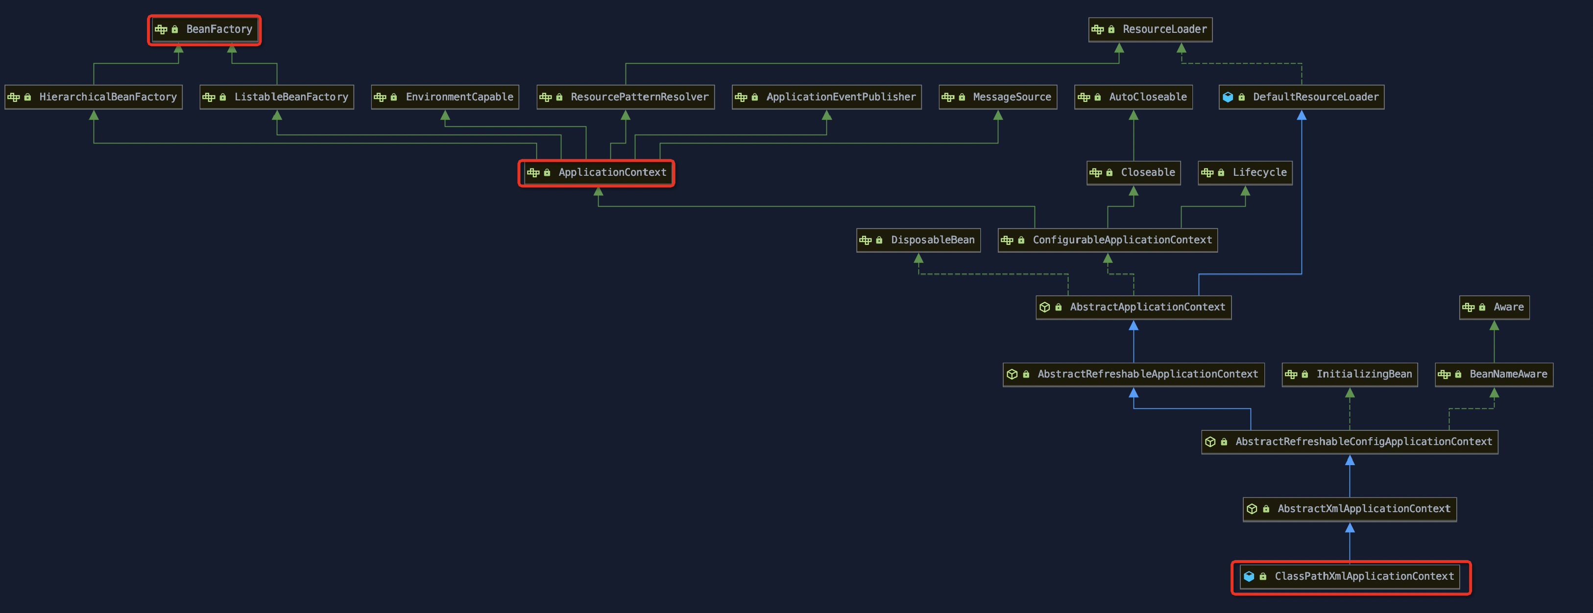This screenshot has height=613, width=1593.
Task: Click the interface icon of InitializingBean
Action: tap(1291, 375)
